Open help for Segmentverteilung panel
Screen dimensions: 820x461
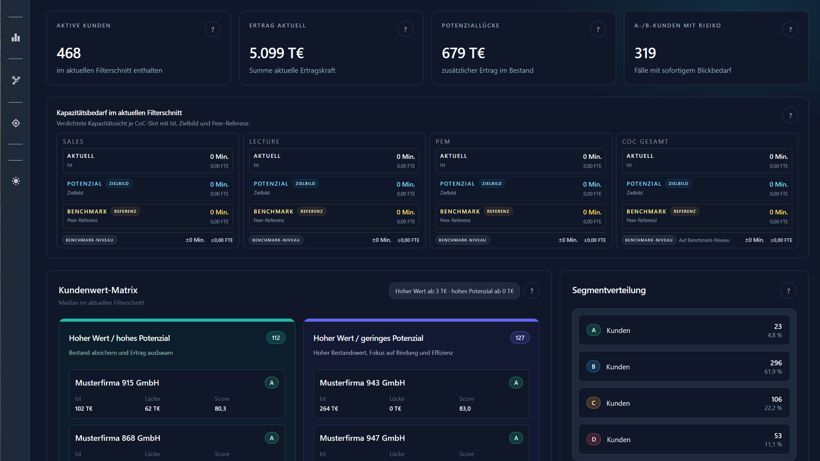(788, 291)
